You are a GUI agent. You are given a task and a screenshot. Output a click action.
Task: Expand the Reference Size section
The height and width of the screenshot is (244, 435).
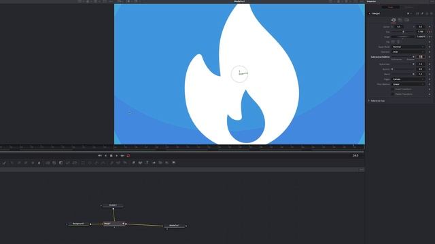[x=368, y=101]
